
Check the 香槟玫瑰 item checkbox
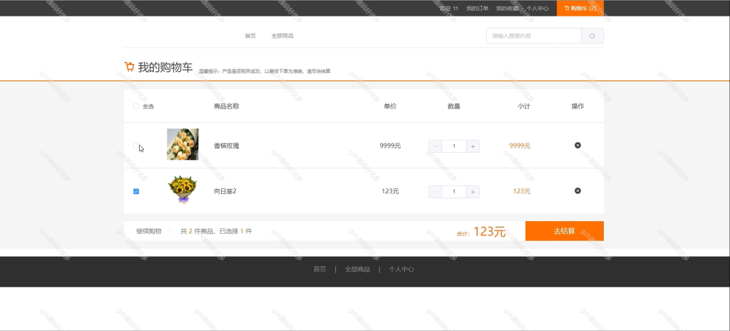point(136,146)
